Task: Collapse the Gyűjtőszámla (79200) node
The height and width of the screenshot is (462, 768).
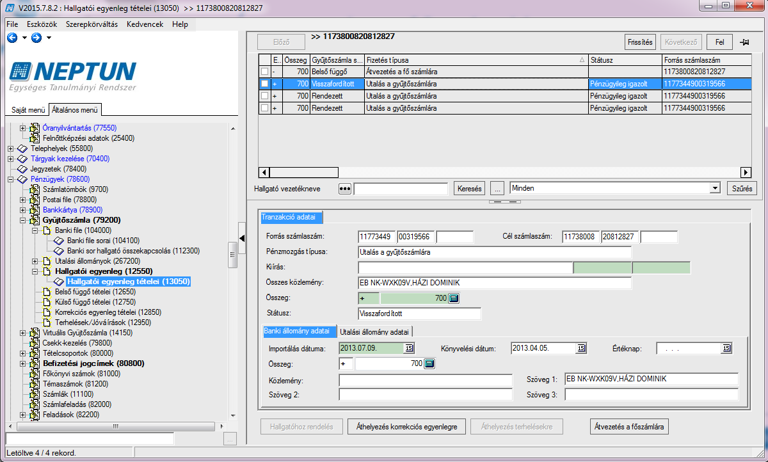Action: tap(22, 220)
